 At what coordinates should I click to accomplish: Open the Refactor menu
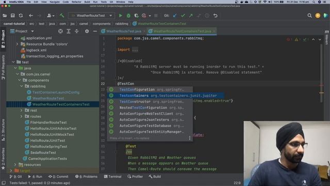(x=76, y=2)
